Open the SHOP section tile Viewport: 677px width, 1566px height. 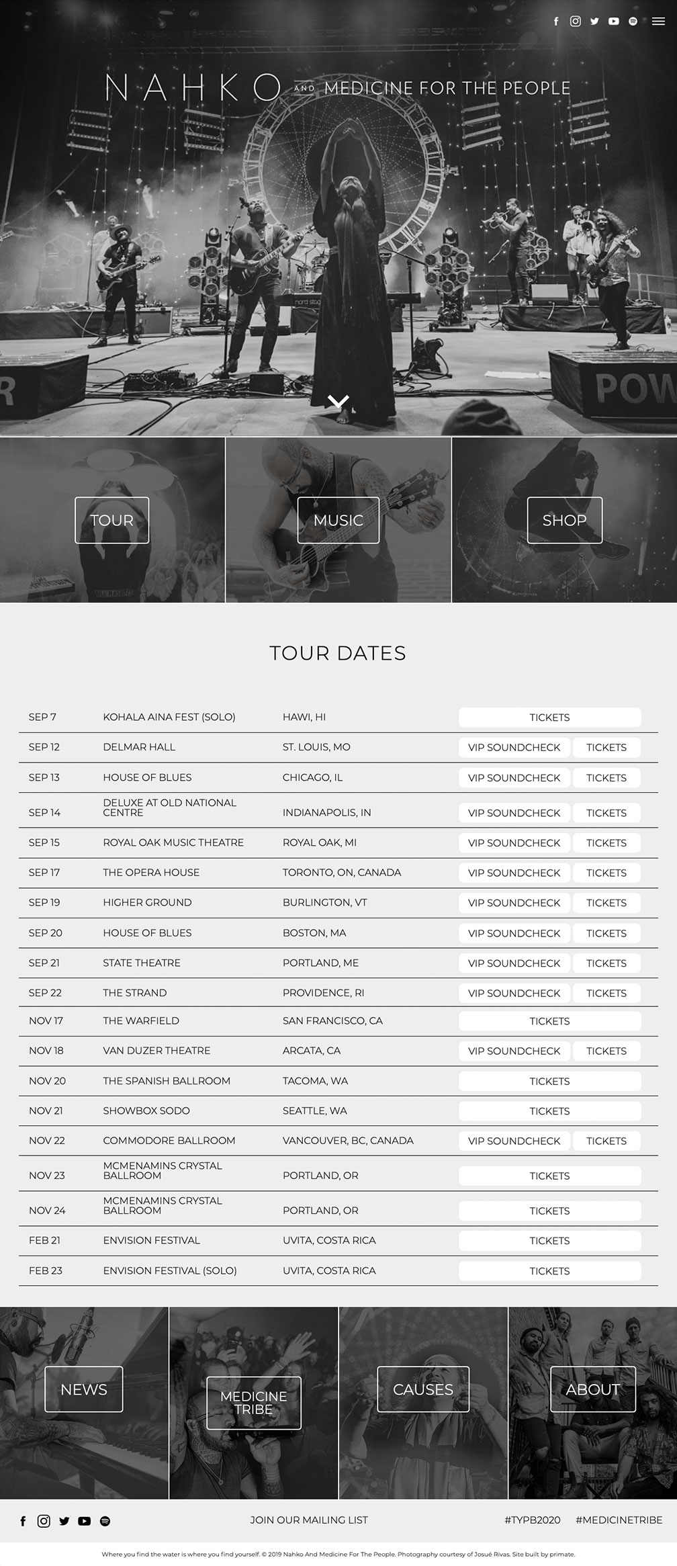565,520
